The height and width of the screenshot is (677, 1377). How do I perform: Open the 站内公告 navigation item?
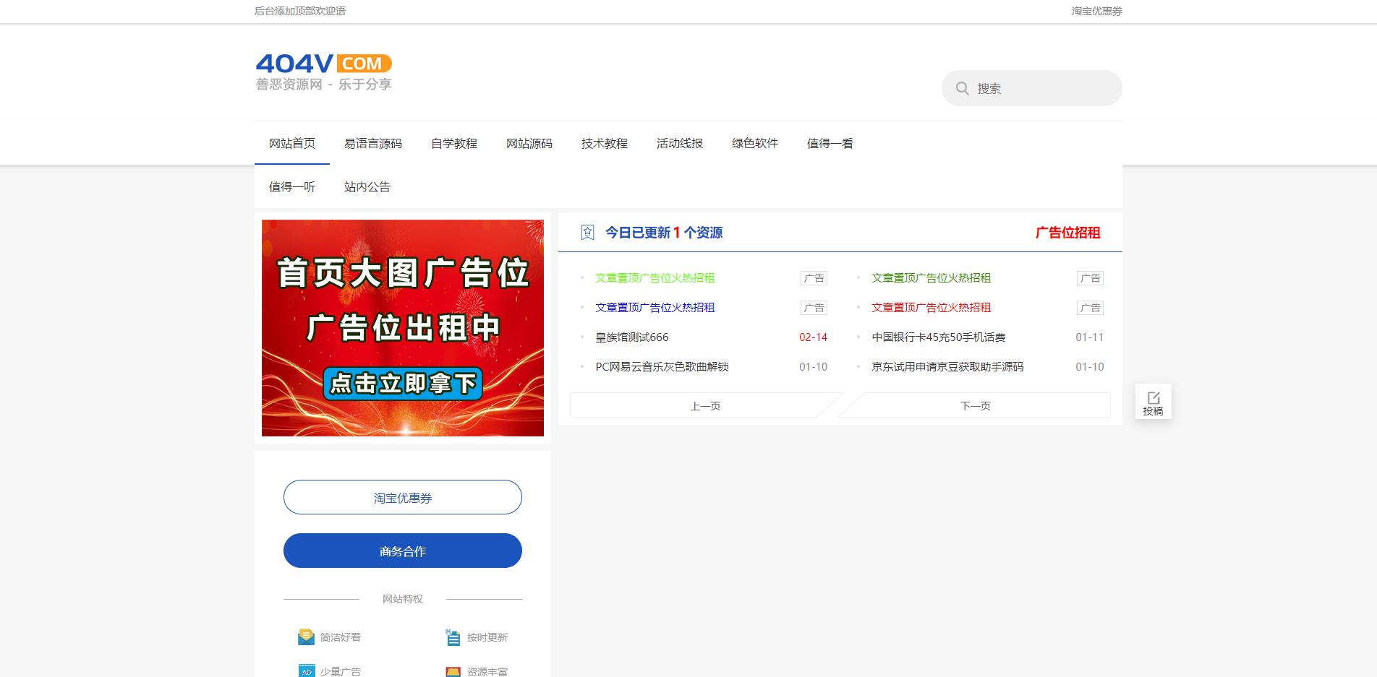tap(367, 186)
